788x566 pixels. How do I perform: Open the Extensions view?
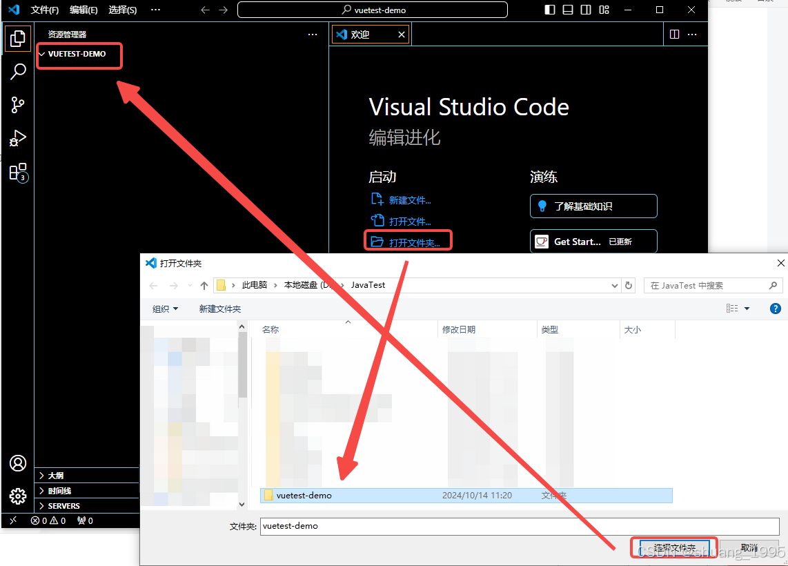(17, 173)
